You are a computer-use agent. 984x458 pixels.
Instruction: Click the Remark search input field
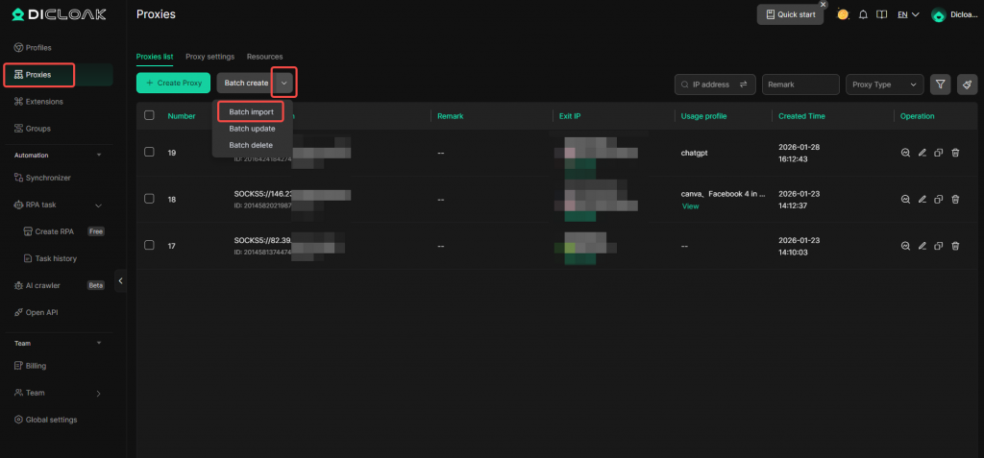(x=800, y=84)
